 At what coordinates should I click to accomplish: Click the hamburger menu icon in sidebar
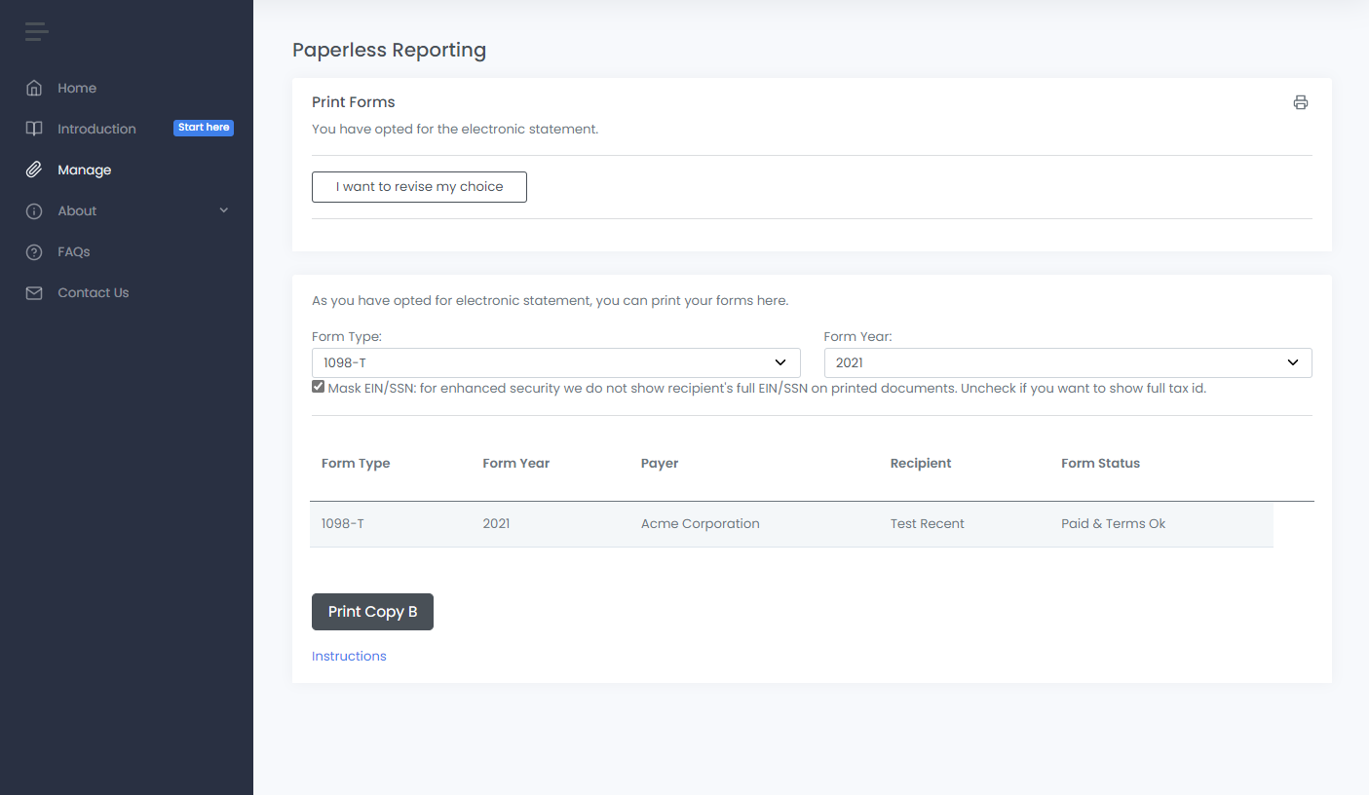click(x=36, y=32)
